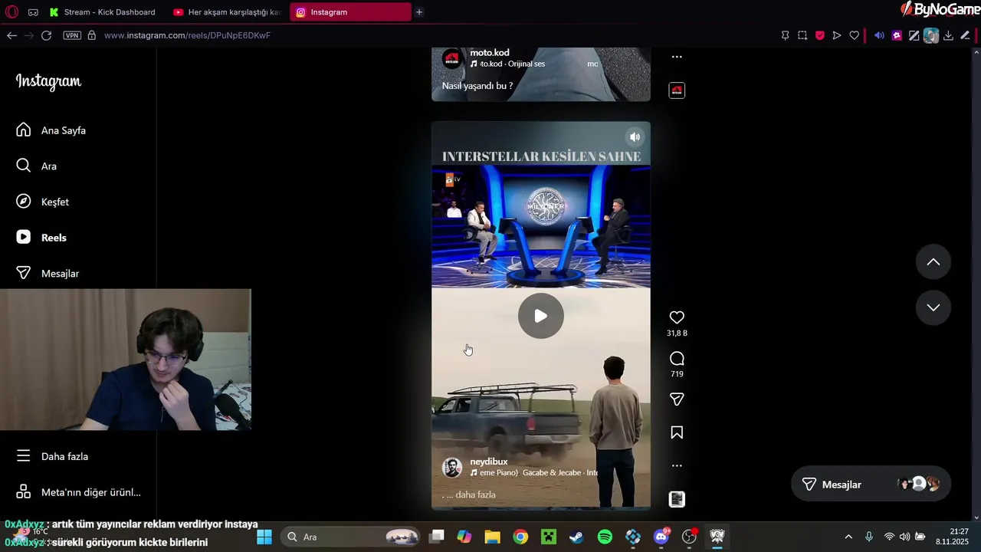Expand the Daha fazla menu
The width and height of the screenshot is (981, 552).
[52, 456]
